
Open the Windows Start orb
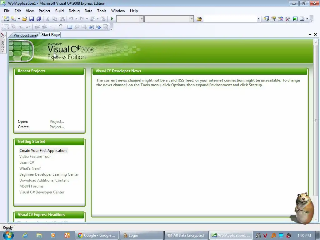8,235
